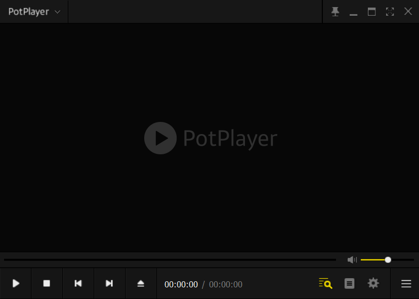Open the yellow playlist search icon
Image resolution: width=419 pixels, height=299 pixels.
click(x=326, y=283)
